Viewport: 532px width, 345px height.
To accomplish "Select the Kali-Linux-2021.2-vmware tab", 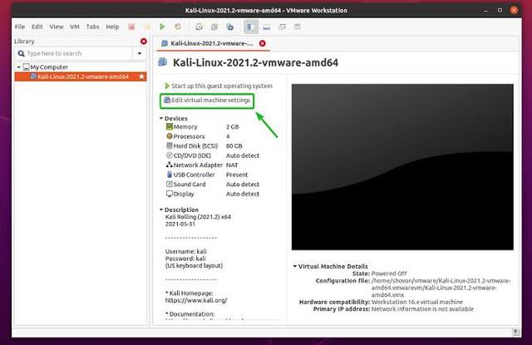I will click(212, 43).
